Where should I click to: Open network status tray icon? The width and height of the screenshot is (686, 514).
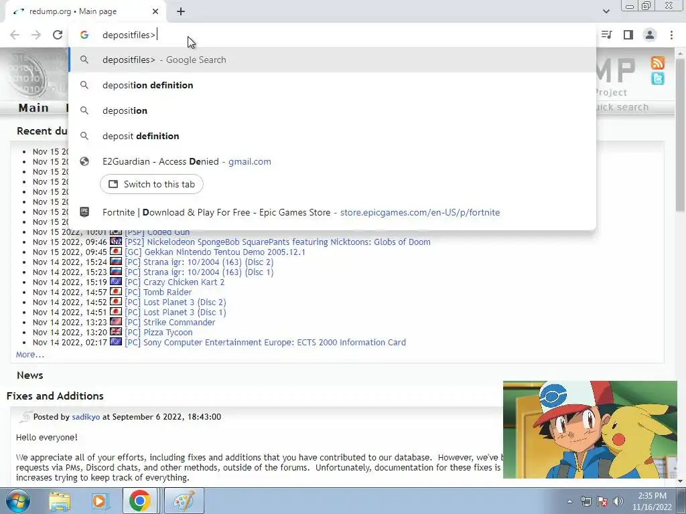[x=586, y=501]
